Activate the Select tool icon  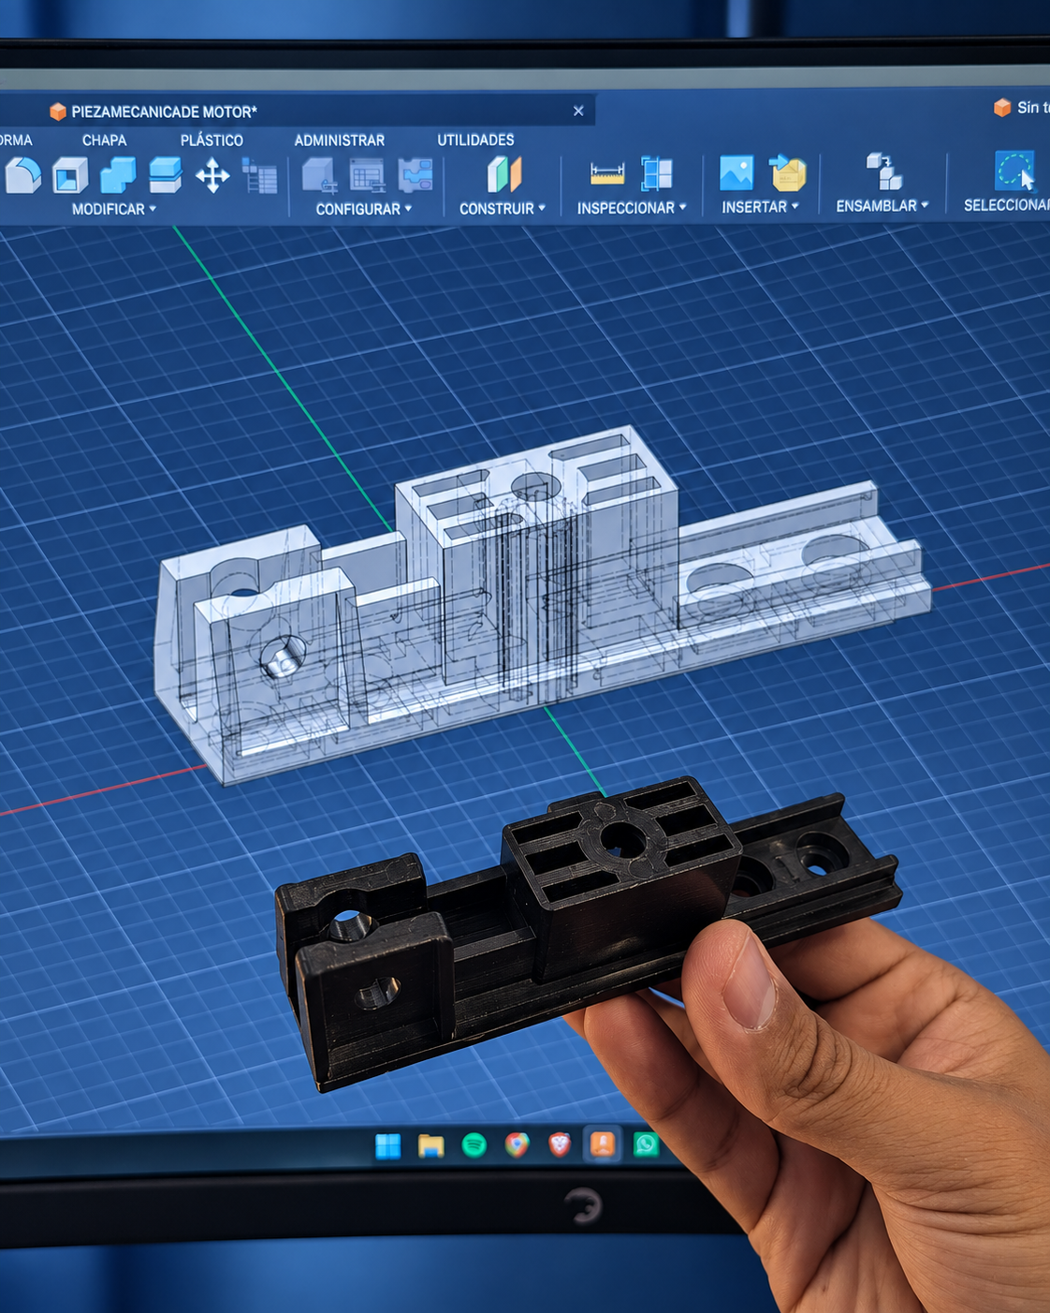pyautogui.click(x=1014, y=170)
